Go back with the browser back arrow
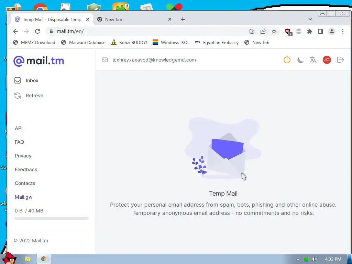This screenshot has height=264, width=352. (x=15, y=31)
